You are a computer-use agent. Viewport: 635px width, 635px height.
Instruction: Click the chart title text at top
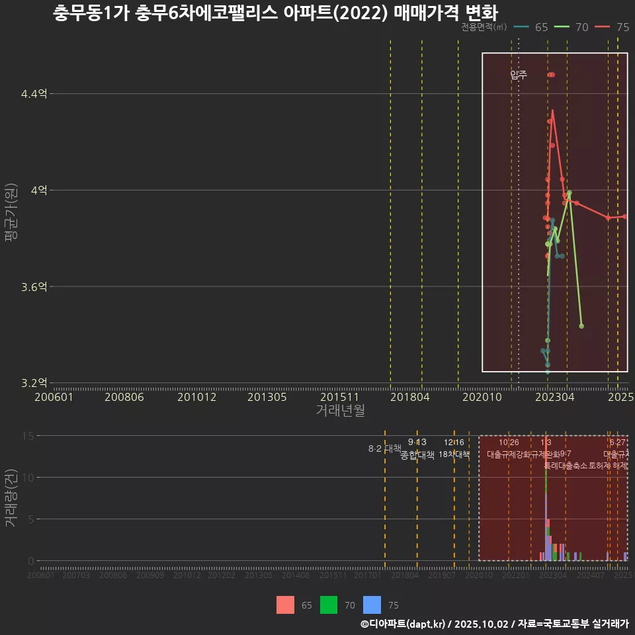pyautogui.click(x=275, y=13)
